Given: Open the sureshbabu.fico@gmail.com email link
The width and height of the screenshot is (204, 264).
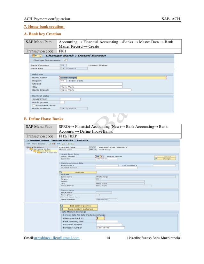Looking at the screenshot, I should tap(56, 238).
